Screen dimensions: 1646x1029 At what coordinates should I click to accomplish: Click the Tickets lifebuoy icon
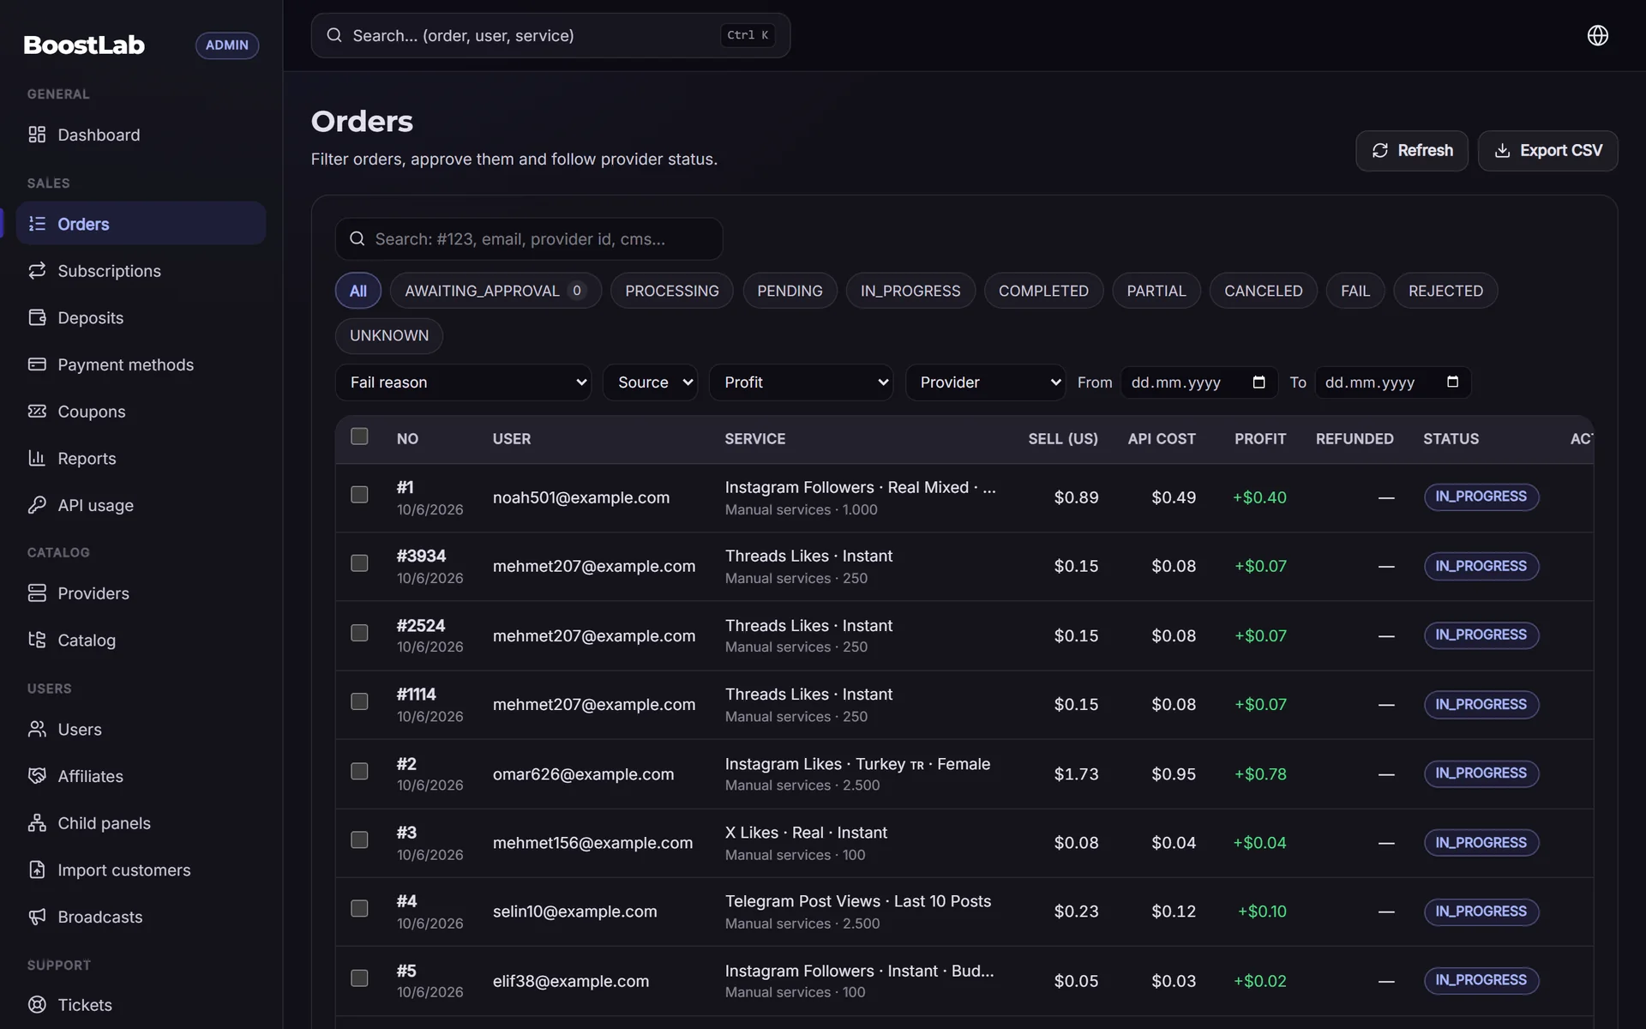click(37, 1004)
